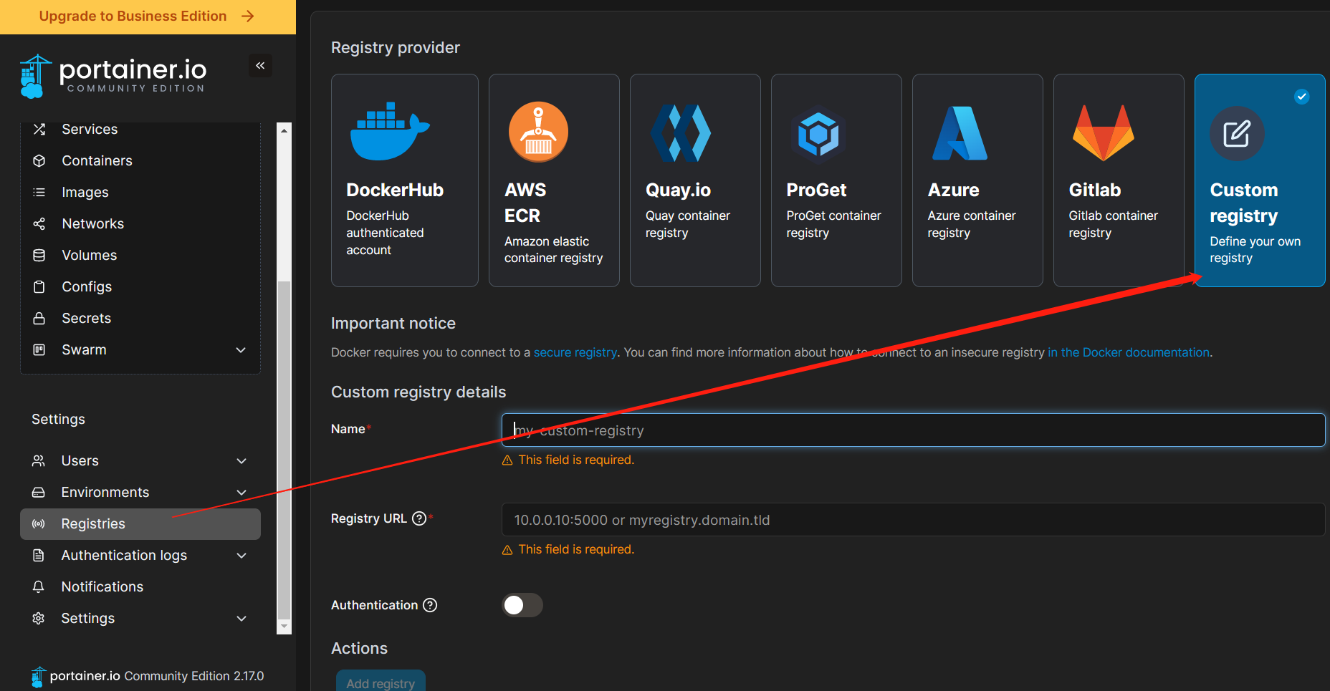The width and height of the screenshot is (1330, 691).
Task: Click the sidebar scrollbar down arrow
Action: pyautogui.click(x=284, y=627)
